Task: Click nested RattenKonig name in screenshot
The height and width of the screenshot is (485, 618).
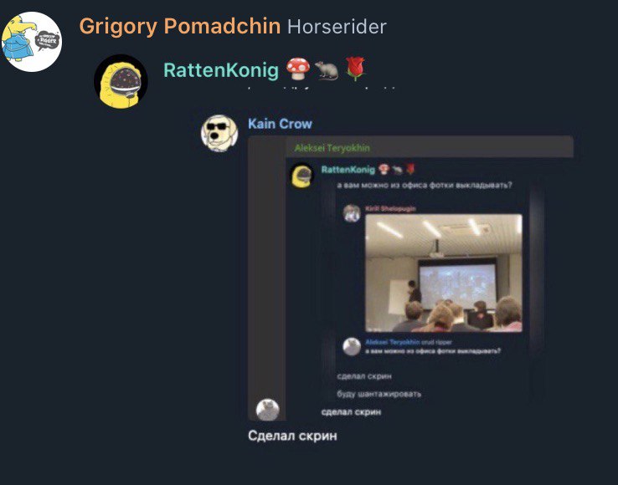Action: [348, 170]
